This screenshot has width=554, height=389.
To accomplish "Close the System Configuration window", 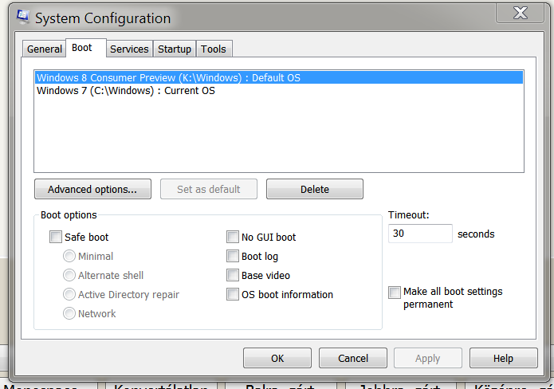I will [x=520, y=13].
